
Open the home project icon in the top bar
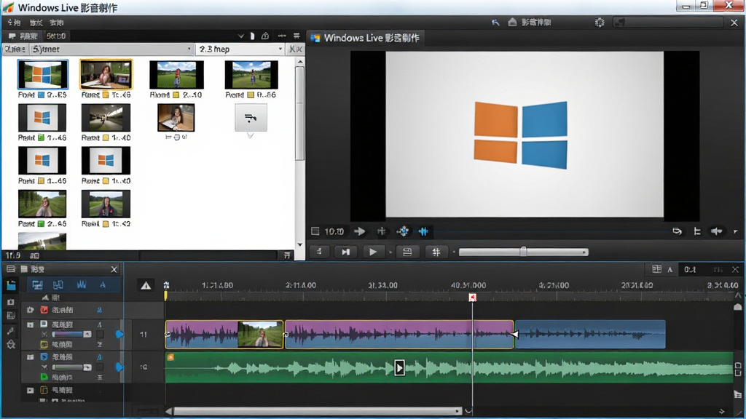click(x=512, y=23)
